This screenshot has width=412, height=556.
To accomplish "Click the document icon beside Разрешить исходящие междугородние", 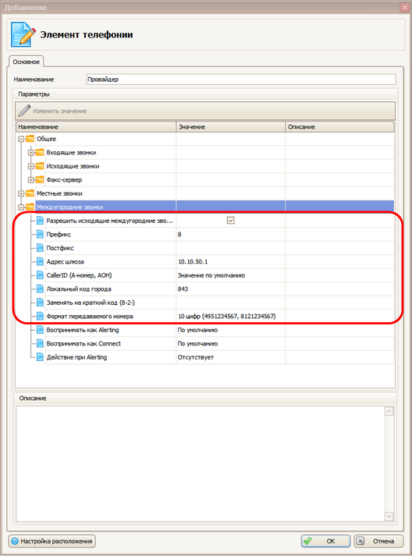I will click(40, 221).
